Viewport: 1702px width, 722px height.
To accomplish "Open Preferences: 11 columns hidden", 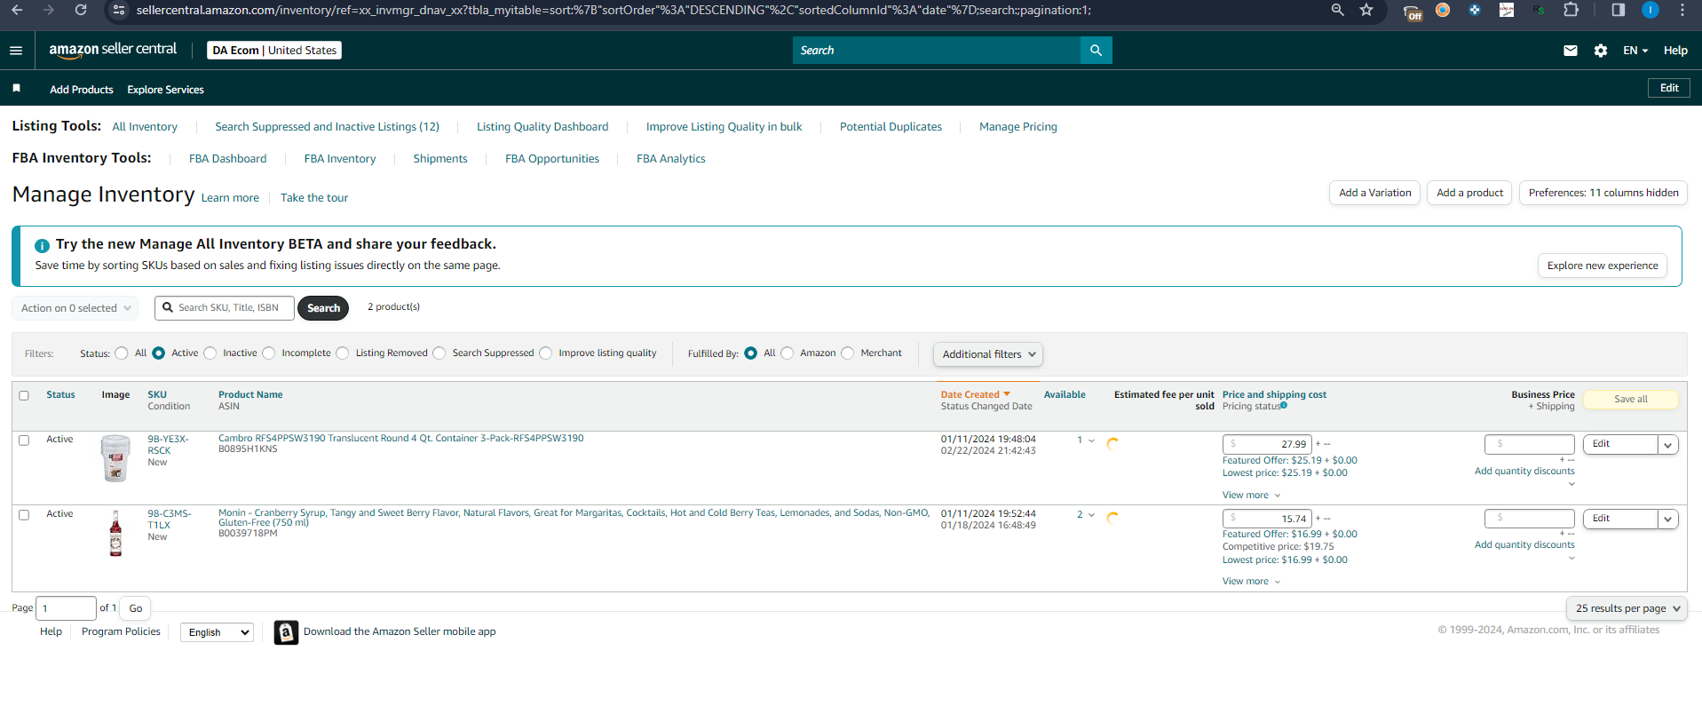I will tap(1603, 193).
